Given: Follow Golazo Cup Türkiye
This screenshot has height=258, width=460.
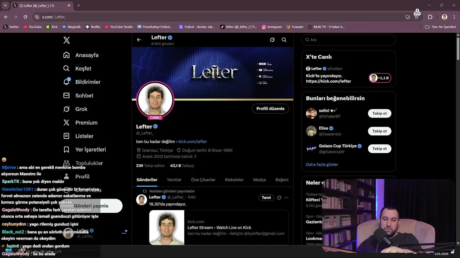Looking at the screenshot, I should pyautogui.click(x=379, y=149).
